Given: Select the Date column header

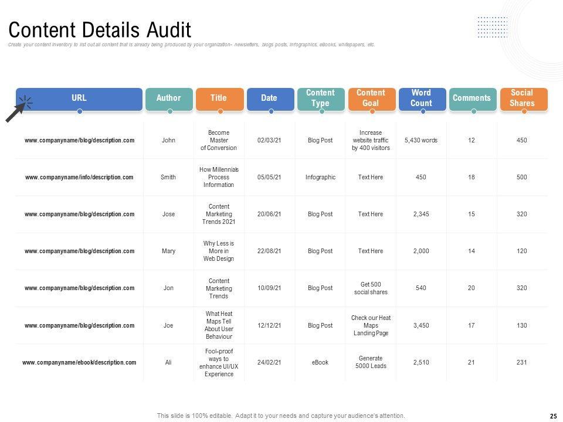Looking at the screenshot, I should coord(270,99).
